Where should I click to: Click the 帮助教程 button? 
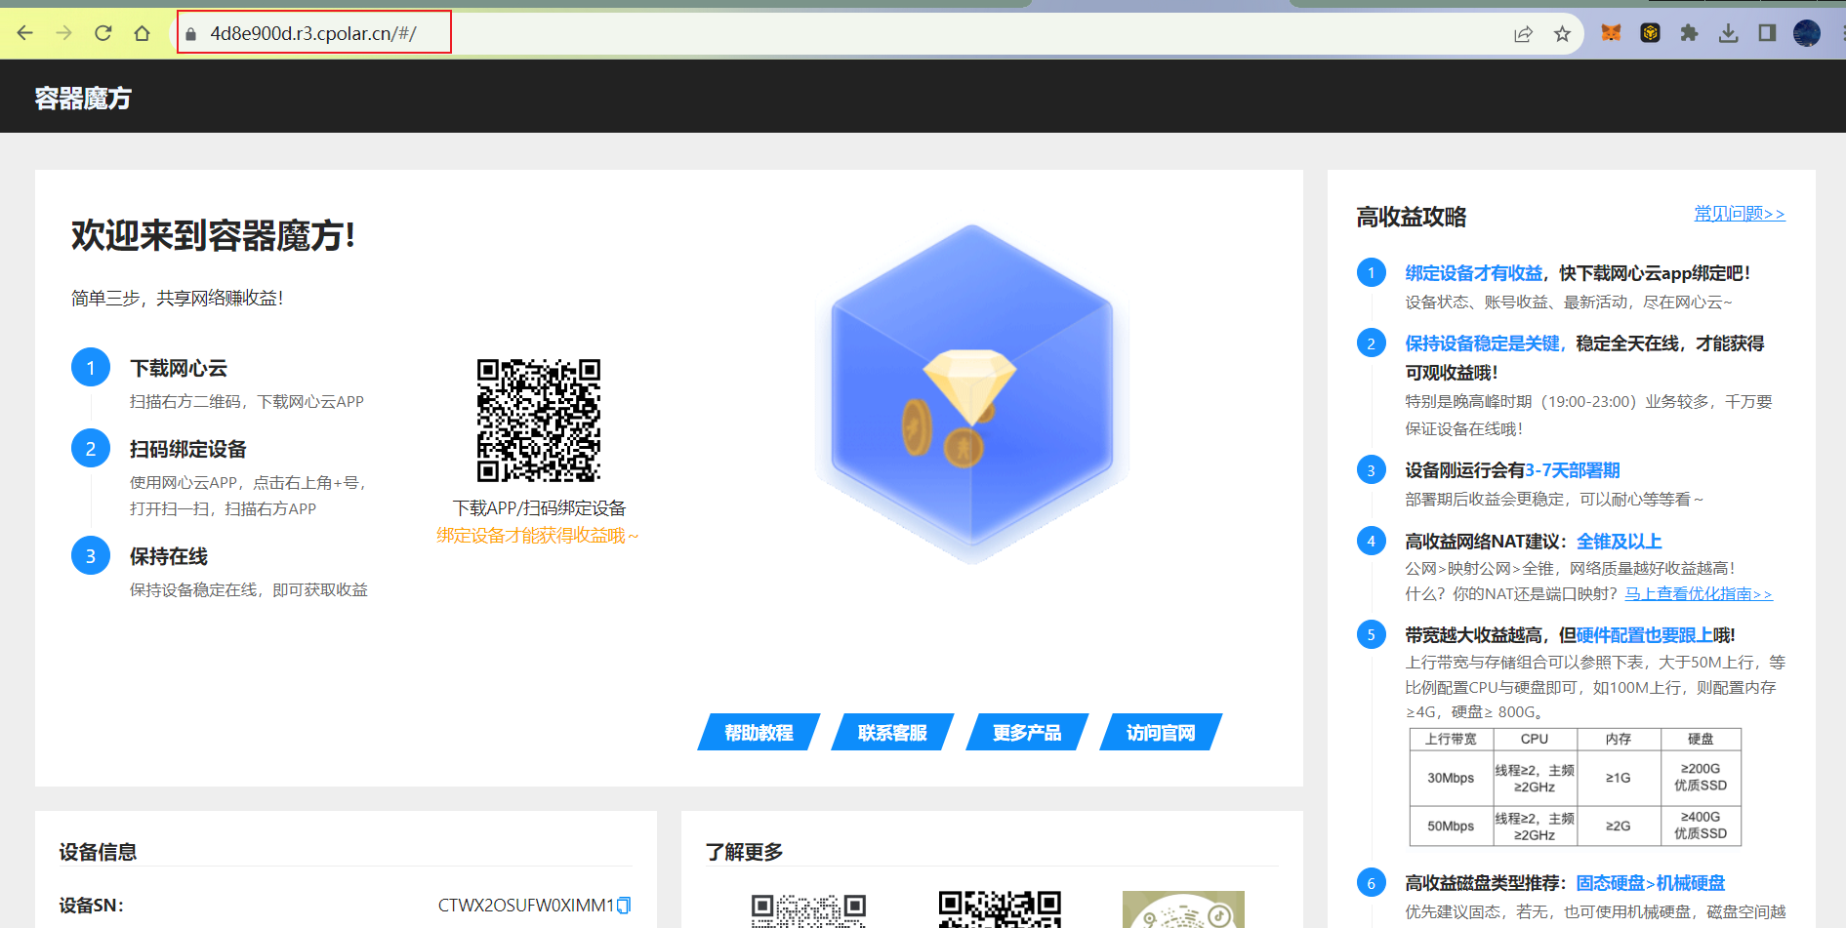coord(759,733)
